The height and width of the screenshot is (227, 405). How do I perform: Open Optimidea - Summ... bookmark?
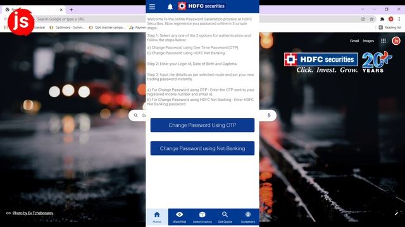pyautogui.click(x=67, y=27)
